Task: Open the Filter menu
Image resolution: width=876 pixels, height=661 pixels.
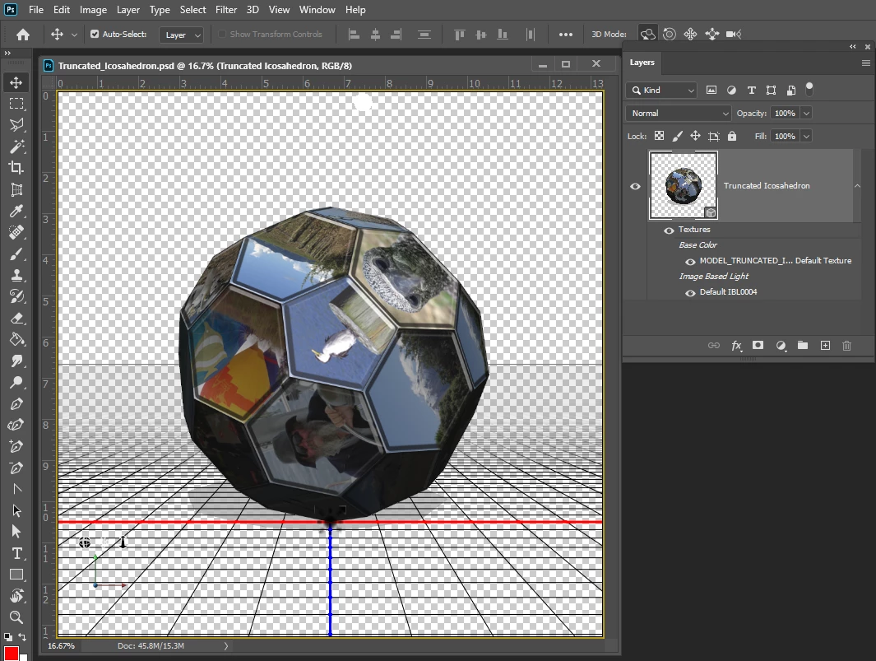Action: click(226, 10)
